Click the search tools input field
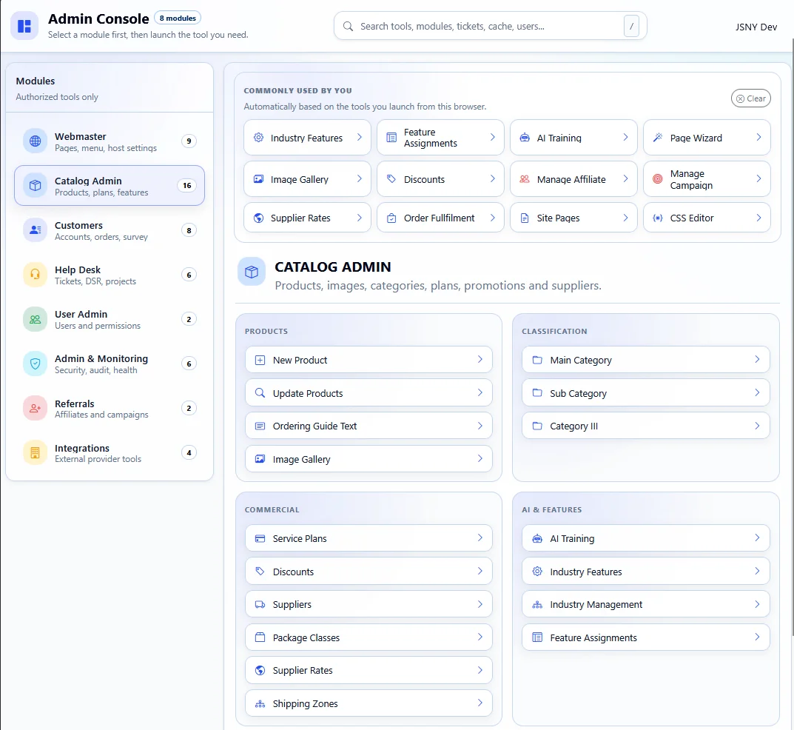Viewport: 794px width, 730px height. point(490,26)
